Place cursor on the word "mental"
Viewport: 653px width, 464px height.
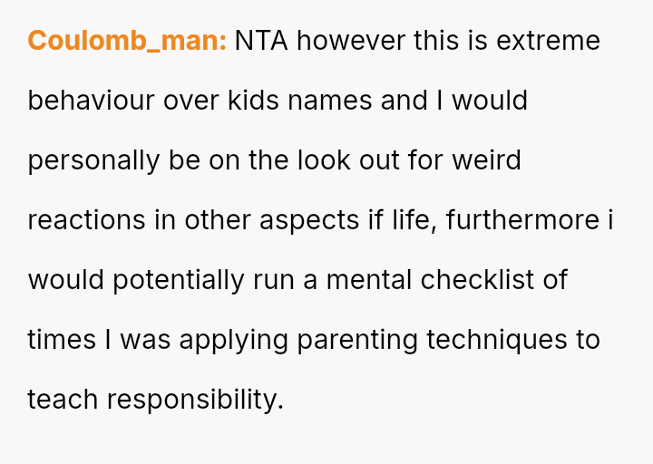(x=368, y=280)
